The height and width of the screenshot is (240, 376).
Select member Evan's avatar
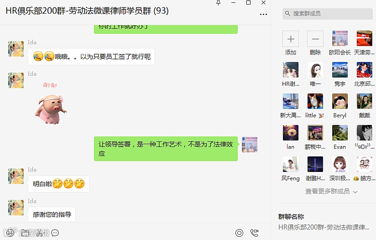click(340, 133)
